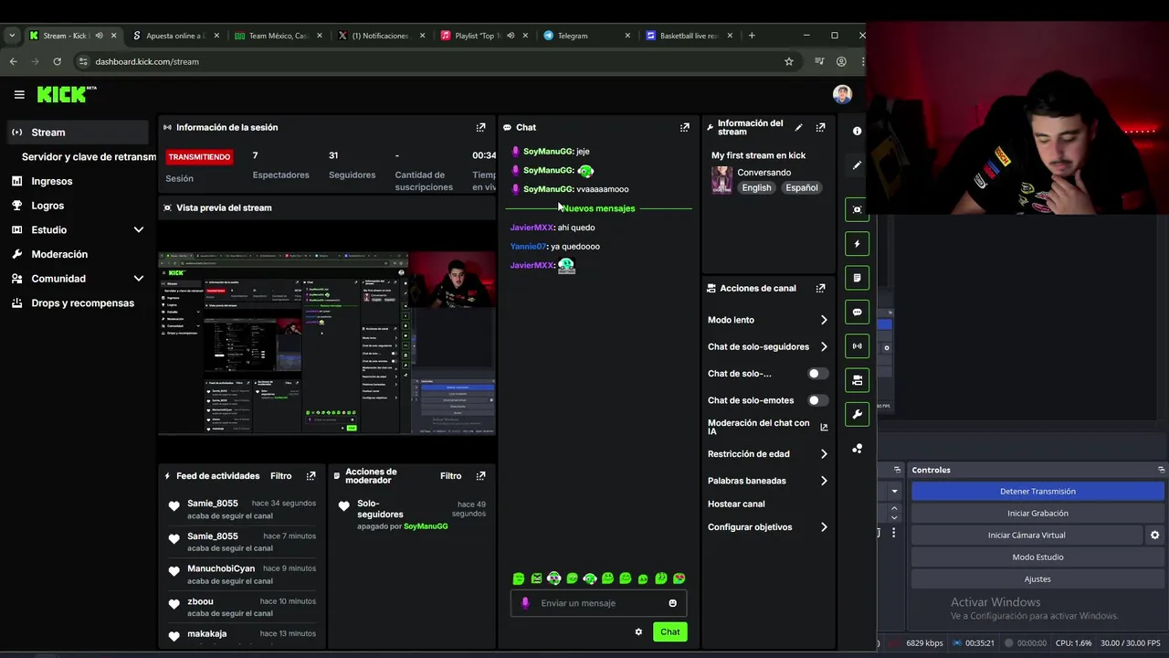Image resolution: width=1169 pixels, height=658 pixels.
Task: Click the green Chat send button
Action: tap(669, 632)
